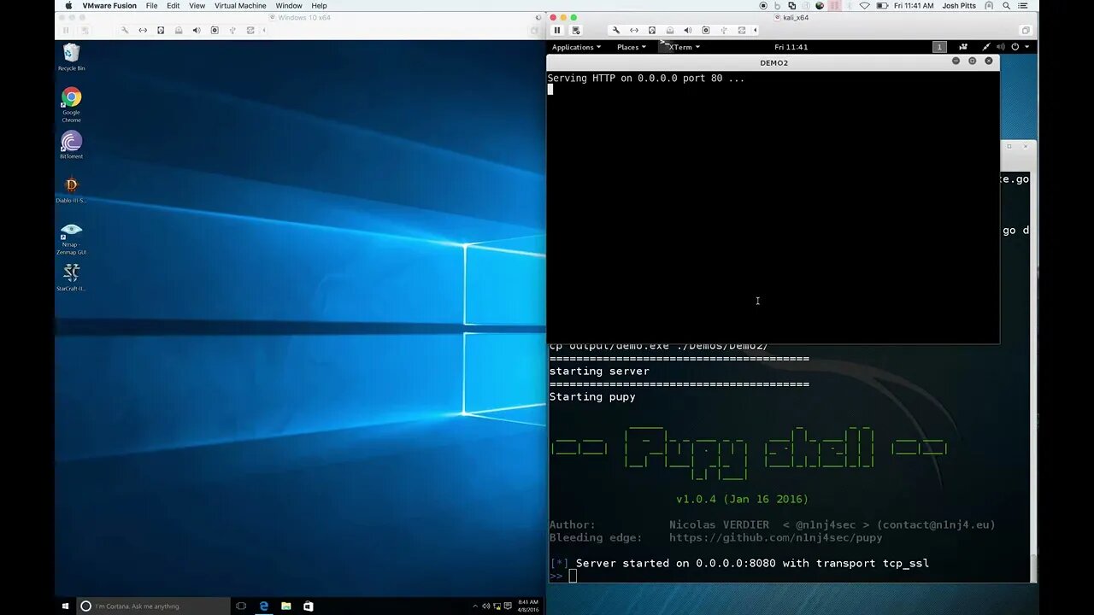
Task: Open the kali_x64 settings wrench
Action: [x=615, y=30]
